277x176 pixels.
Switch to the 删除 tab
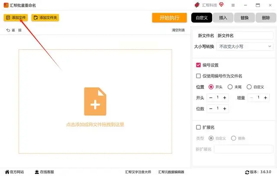click(x=266, y=18)
